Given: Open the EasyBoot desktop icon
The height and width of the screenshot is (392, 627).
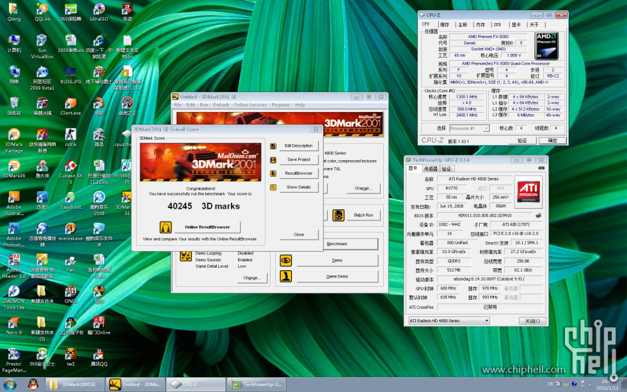Looking at the screenshot, I should tap(71, 200).
